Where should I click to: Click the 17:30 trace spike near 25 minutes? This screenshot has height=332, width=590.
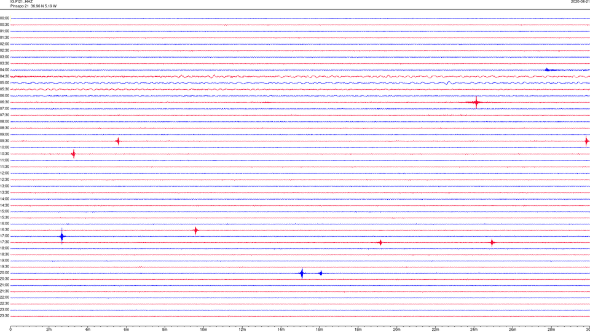coord(492,242)
